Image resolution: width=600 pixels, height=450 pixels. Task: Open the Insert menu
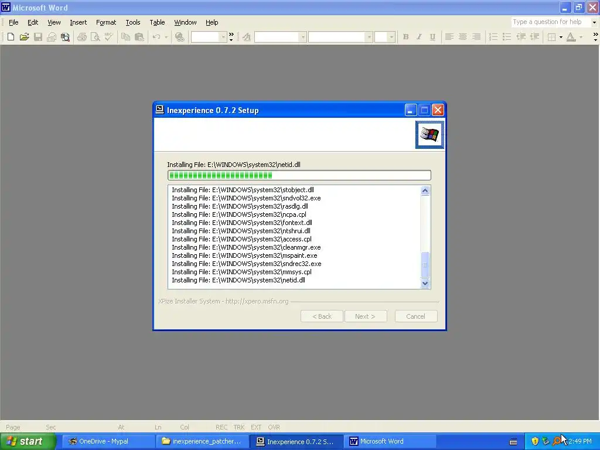point(78,22)
